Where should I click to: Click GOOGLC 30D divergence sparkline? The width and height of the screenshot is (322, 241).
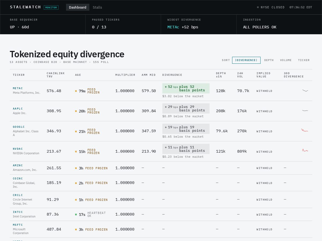305,130
